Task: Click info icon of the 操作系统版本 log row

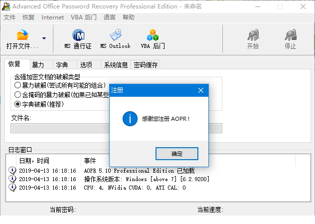Action: point(12,179)
